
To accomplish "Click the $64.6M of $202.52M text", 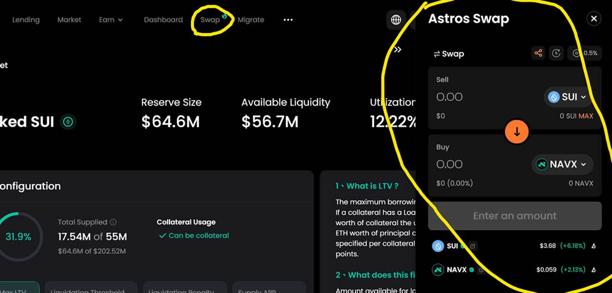I will [x=92, y=251].
